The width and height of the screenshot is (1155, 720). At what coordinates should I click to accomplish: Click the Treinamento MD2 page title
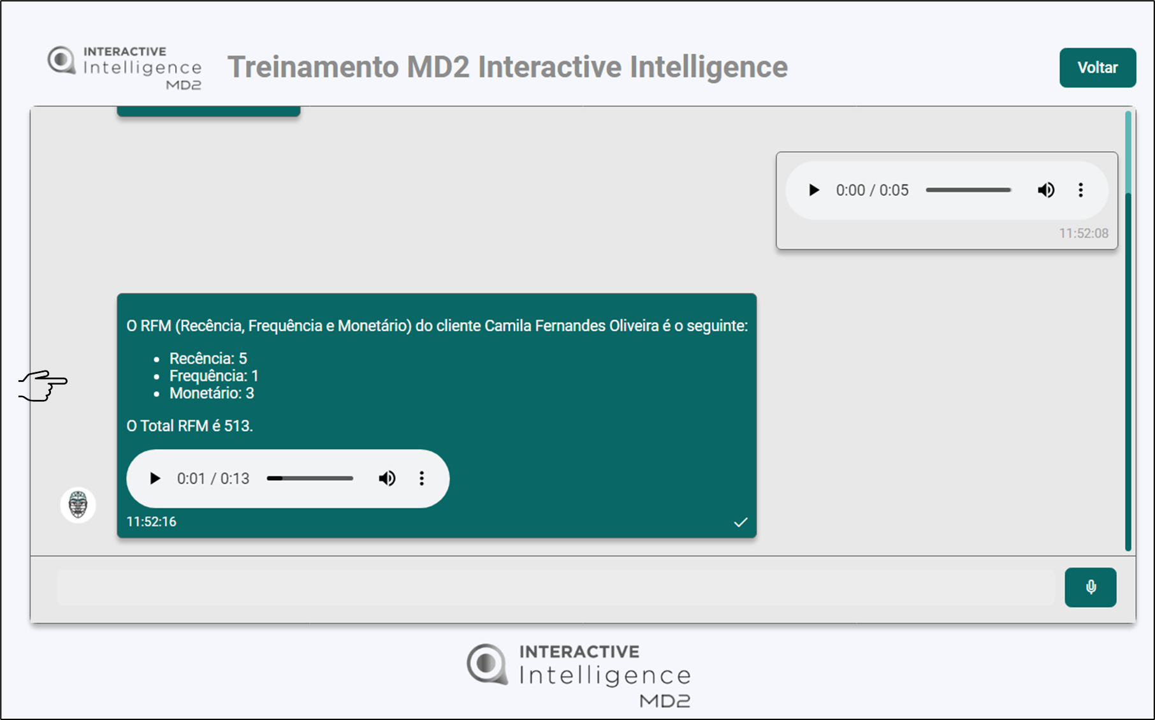pos(507,67)
